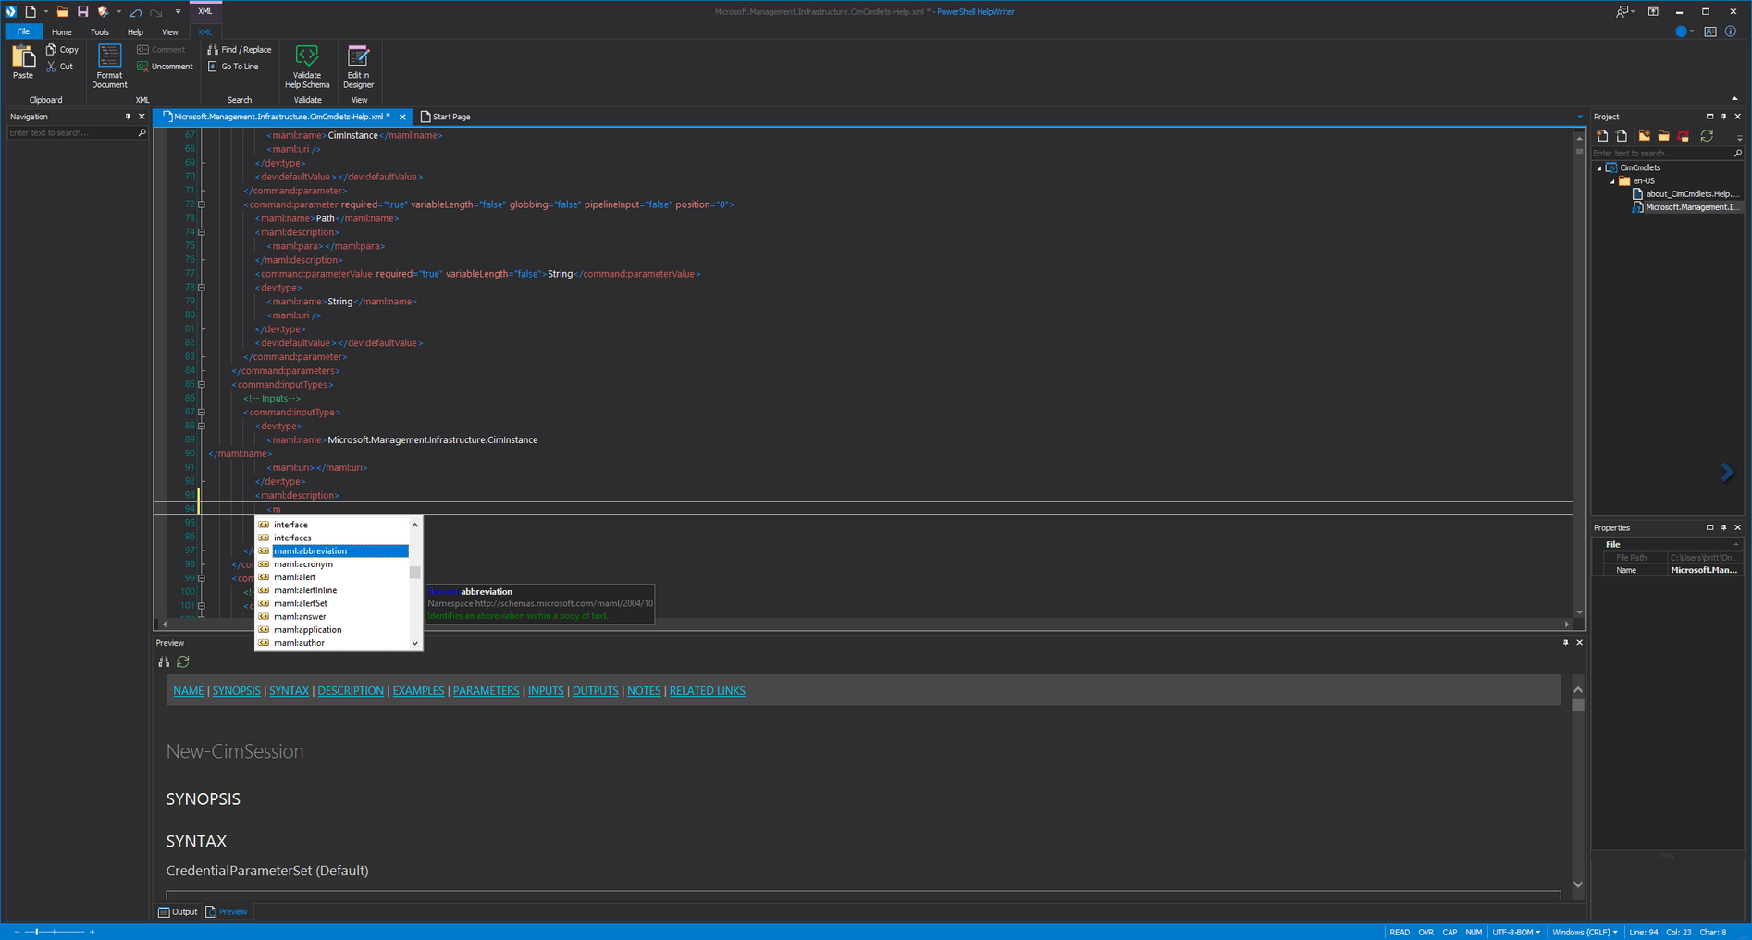1752x940 pixels.
Task: Pin the Project panel
Action: click(1723, 117)
